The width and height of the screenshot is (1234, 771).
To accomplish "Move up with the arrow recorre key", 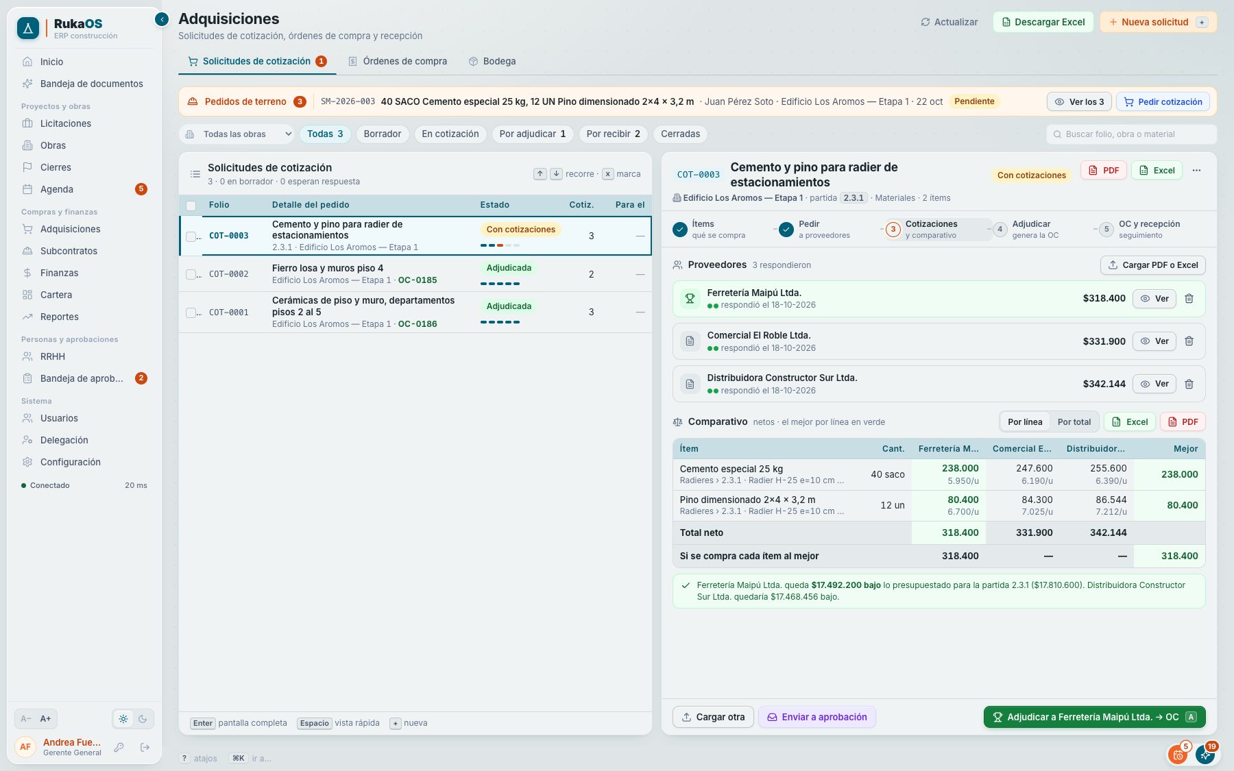I will point(540,174).
